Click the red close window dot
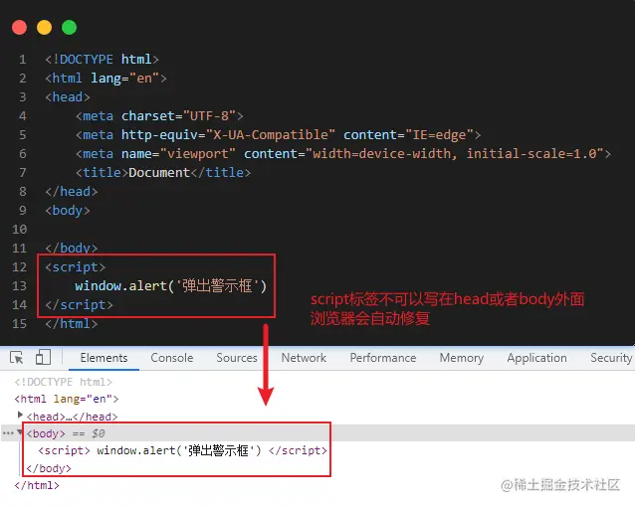The height and width of the screenshot is (507, 635). pyautogui.click(x=20, y=28)
